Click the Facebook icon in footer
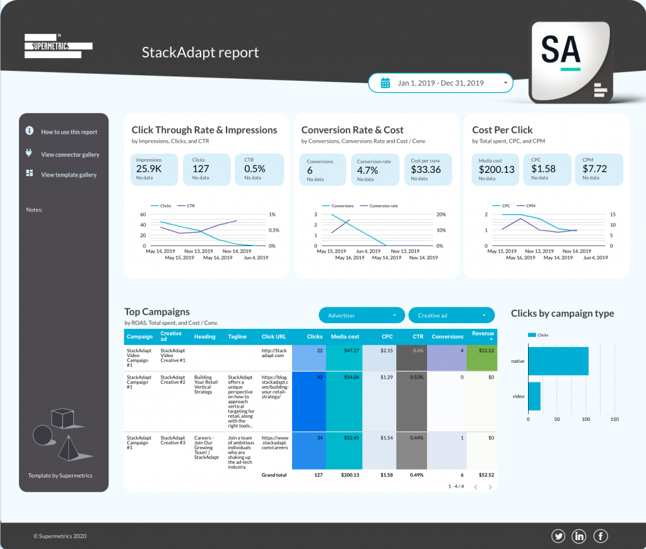 click(601, 536)
